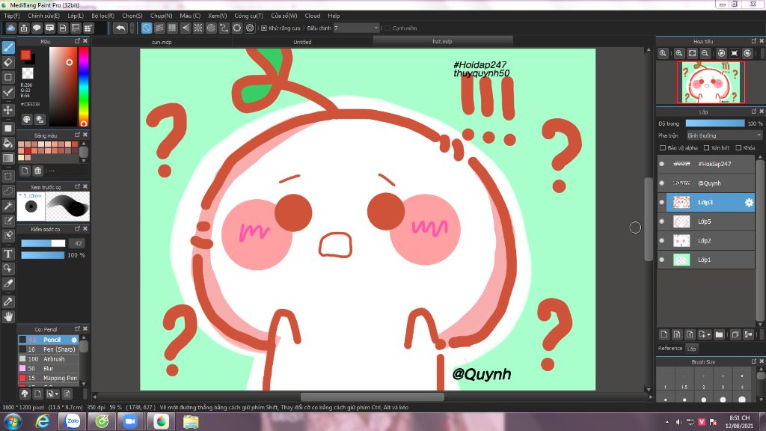
Task: Select the Move tool
Action: point(8,110)
